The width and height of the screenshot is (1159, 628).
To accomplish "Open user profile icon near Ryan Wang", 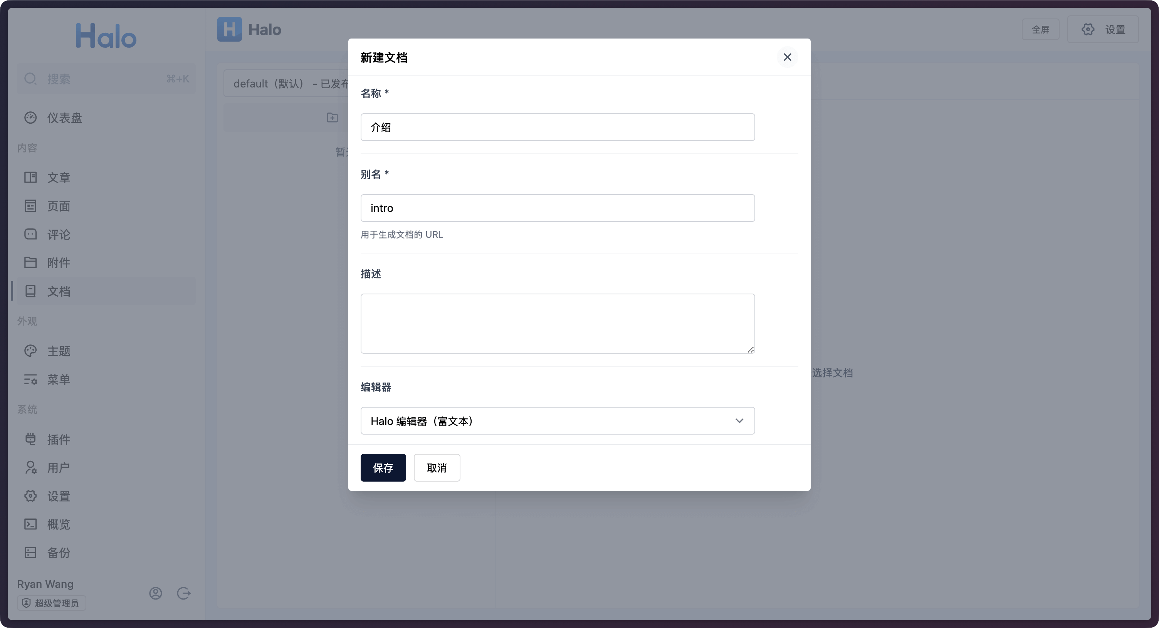I will [x=156, y=593].
